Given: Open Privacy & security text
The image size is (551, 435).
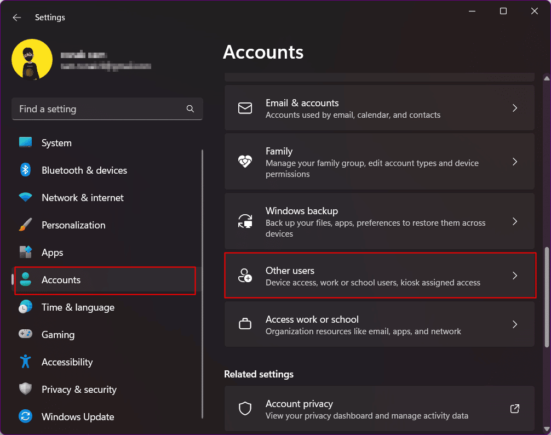Looking at the screenshot, I should coord(79,390).
